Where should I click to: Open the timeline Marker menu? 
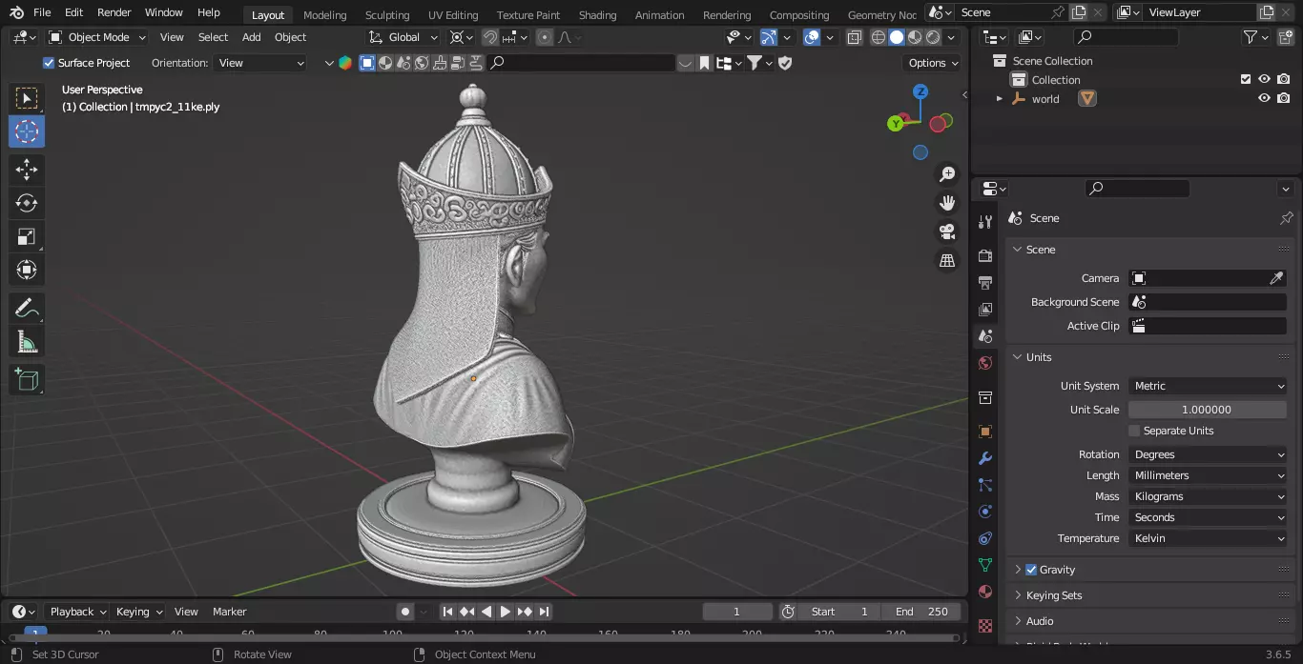[x=229, y=612]
